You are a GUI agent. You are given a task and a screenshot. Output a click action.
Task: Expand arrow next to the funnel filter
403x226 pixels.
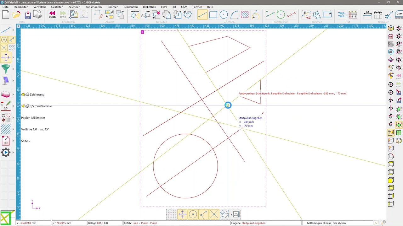click(x=13, y=69)
